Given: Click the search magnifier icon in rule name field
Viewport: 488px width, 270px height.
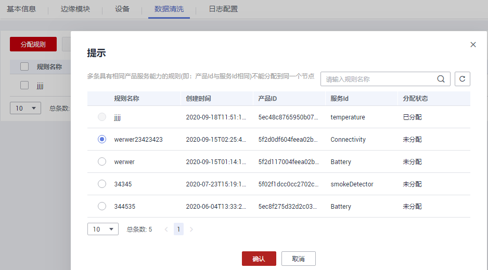Looking at the screenshot, I should [441, 79].
